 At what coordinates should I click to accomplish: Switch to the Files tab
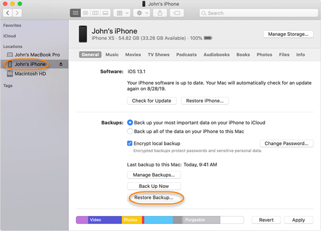[284, 55]
